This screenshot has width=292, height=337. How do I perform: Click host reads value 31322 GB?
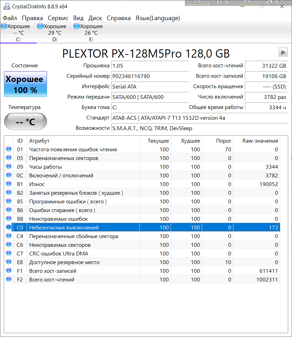(x=266, y=66)
